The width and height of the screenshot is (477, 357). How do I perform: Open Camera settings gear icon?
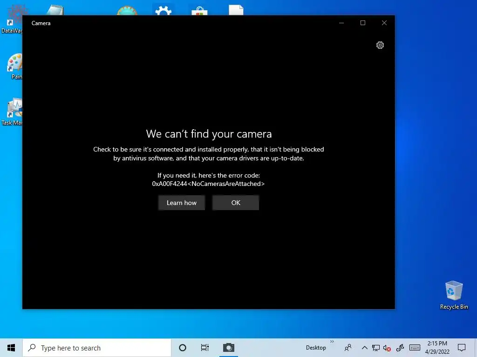[380, 45]
